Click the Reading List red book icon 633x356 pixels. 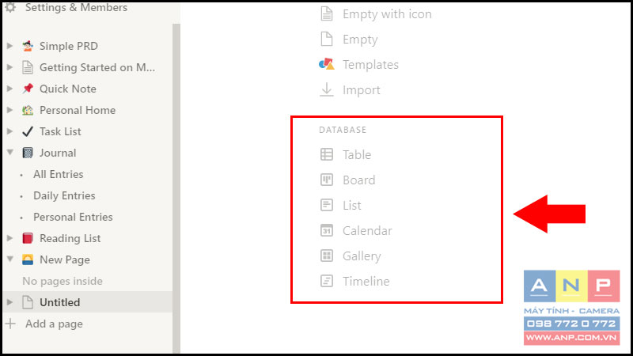click(28, 238)
